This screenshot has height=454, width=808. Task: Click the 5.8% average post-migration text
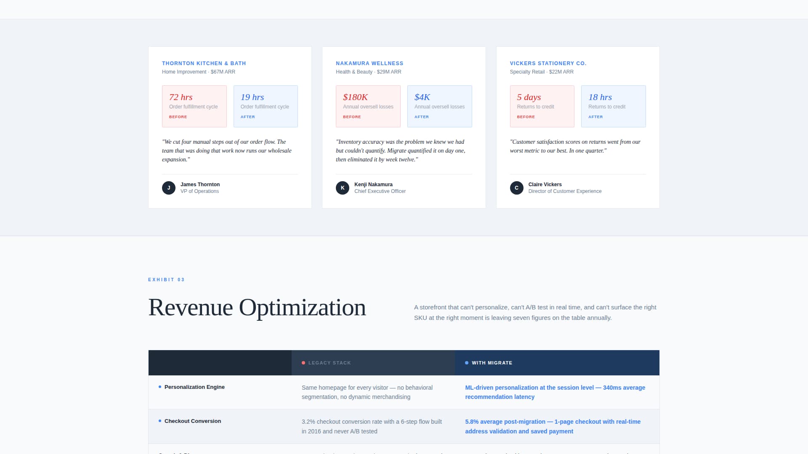click(553, 426)
